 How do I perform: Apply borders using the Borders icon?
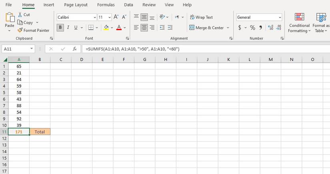[91, 27]
